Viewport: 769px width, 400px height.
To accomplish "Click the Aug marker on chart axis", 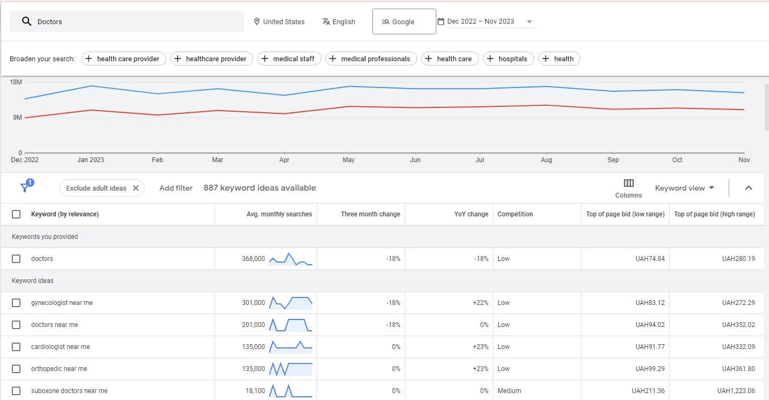I will [x=546, y=160].
